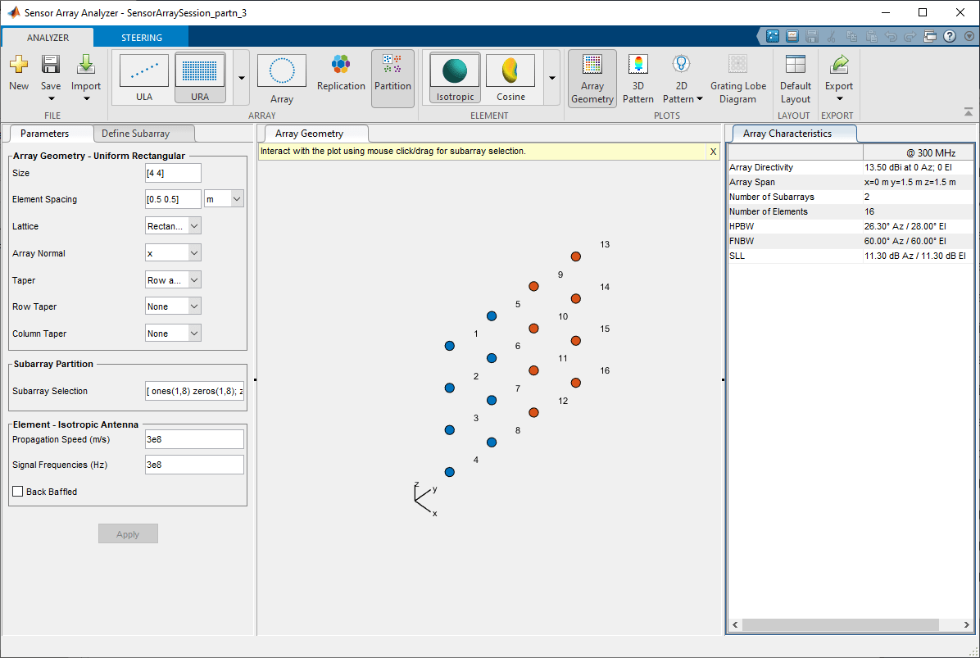Toggle the Array Geometry plot
This screenshot has width=980, height=658.
tap(592, 79)
